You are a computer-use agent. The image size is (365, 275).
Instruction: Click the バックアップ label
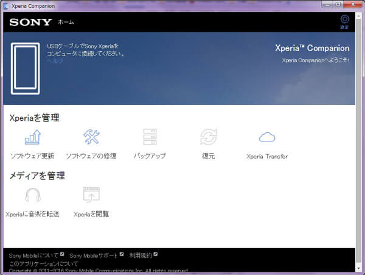point(150,156)
